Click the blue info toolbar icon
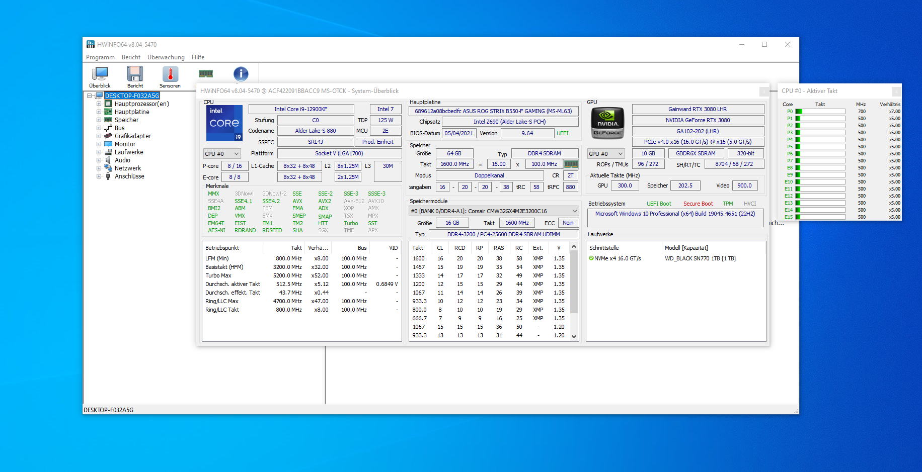Viewport: 922px width, 472px height. tap(241, 74)
